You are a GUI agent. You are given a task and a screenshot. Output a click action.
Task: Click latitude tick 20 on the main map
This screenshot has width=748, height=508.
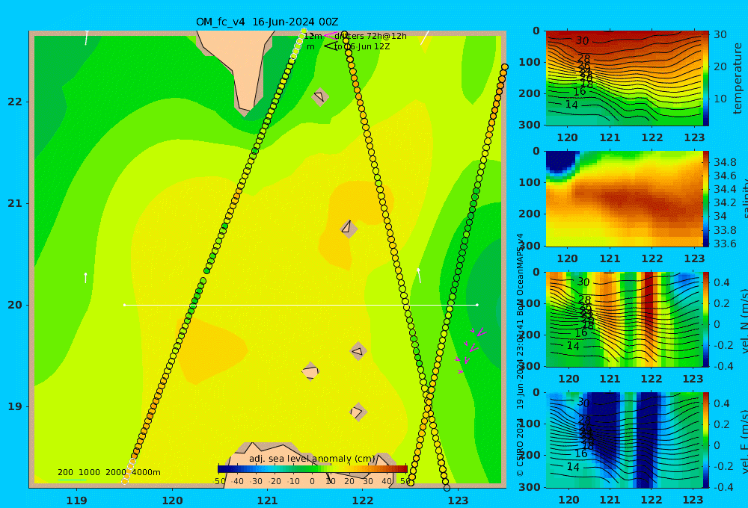15,305
